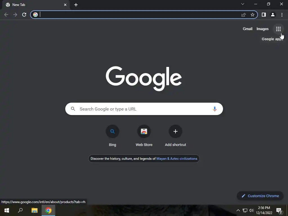Image resolution: width=288 pixels, height=216 pixels.
Task: Close the New Tab tab
Action: click(65, 5)
